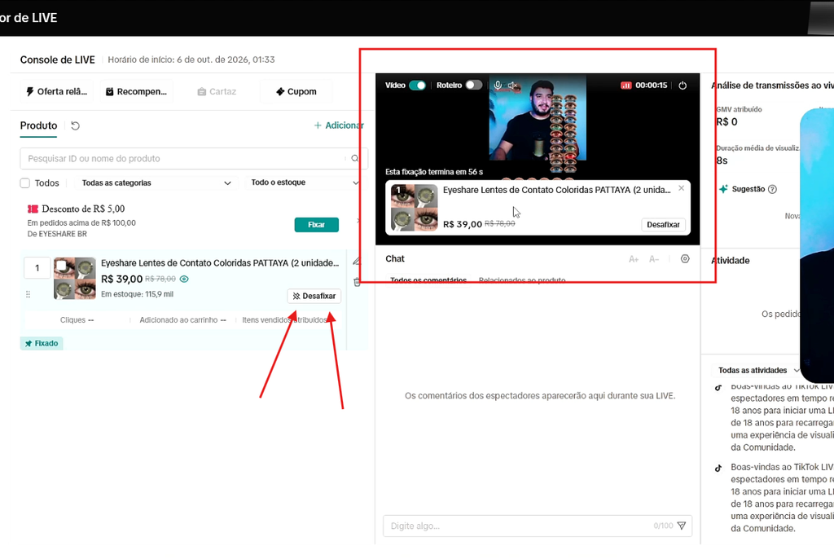The width and height of the screenshot is (834, 559).
Task: Click the product search magnifier icon
Action: click(x=355, y=159)
